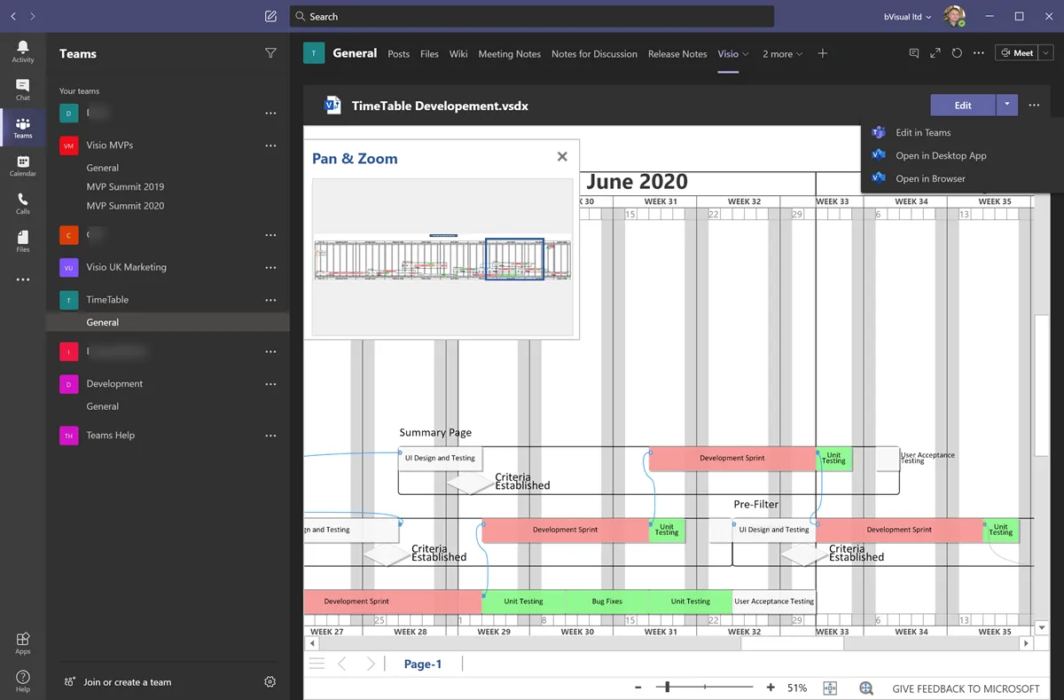Click Join or create a team
This screenshot has width=1064, height=700.
[127, 682]
